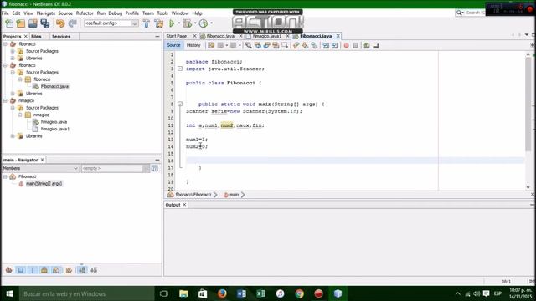Toggle Show Inherited Members in Navigator

(x=9, y=270)
